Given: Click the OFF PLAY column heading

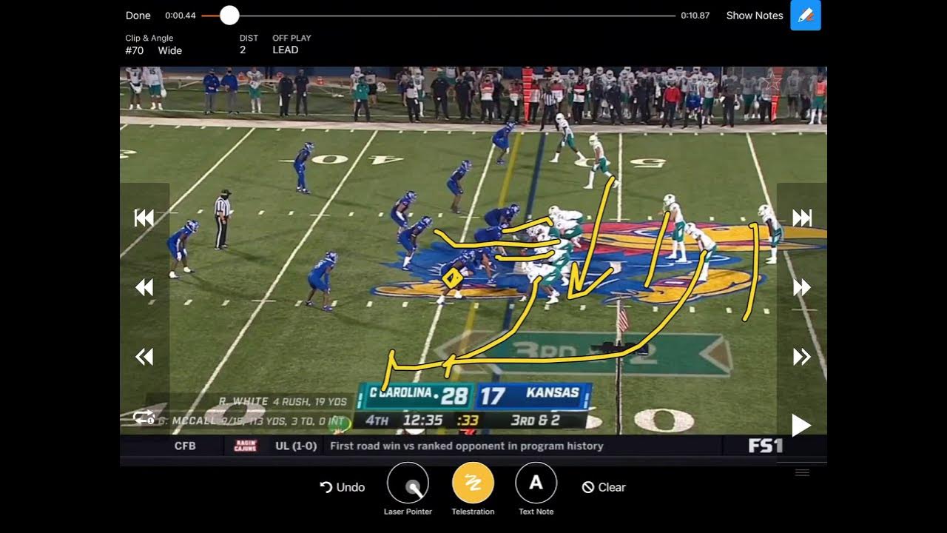Looking at the screenshot, I should coord(291,38).
